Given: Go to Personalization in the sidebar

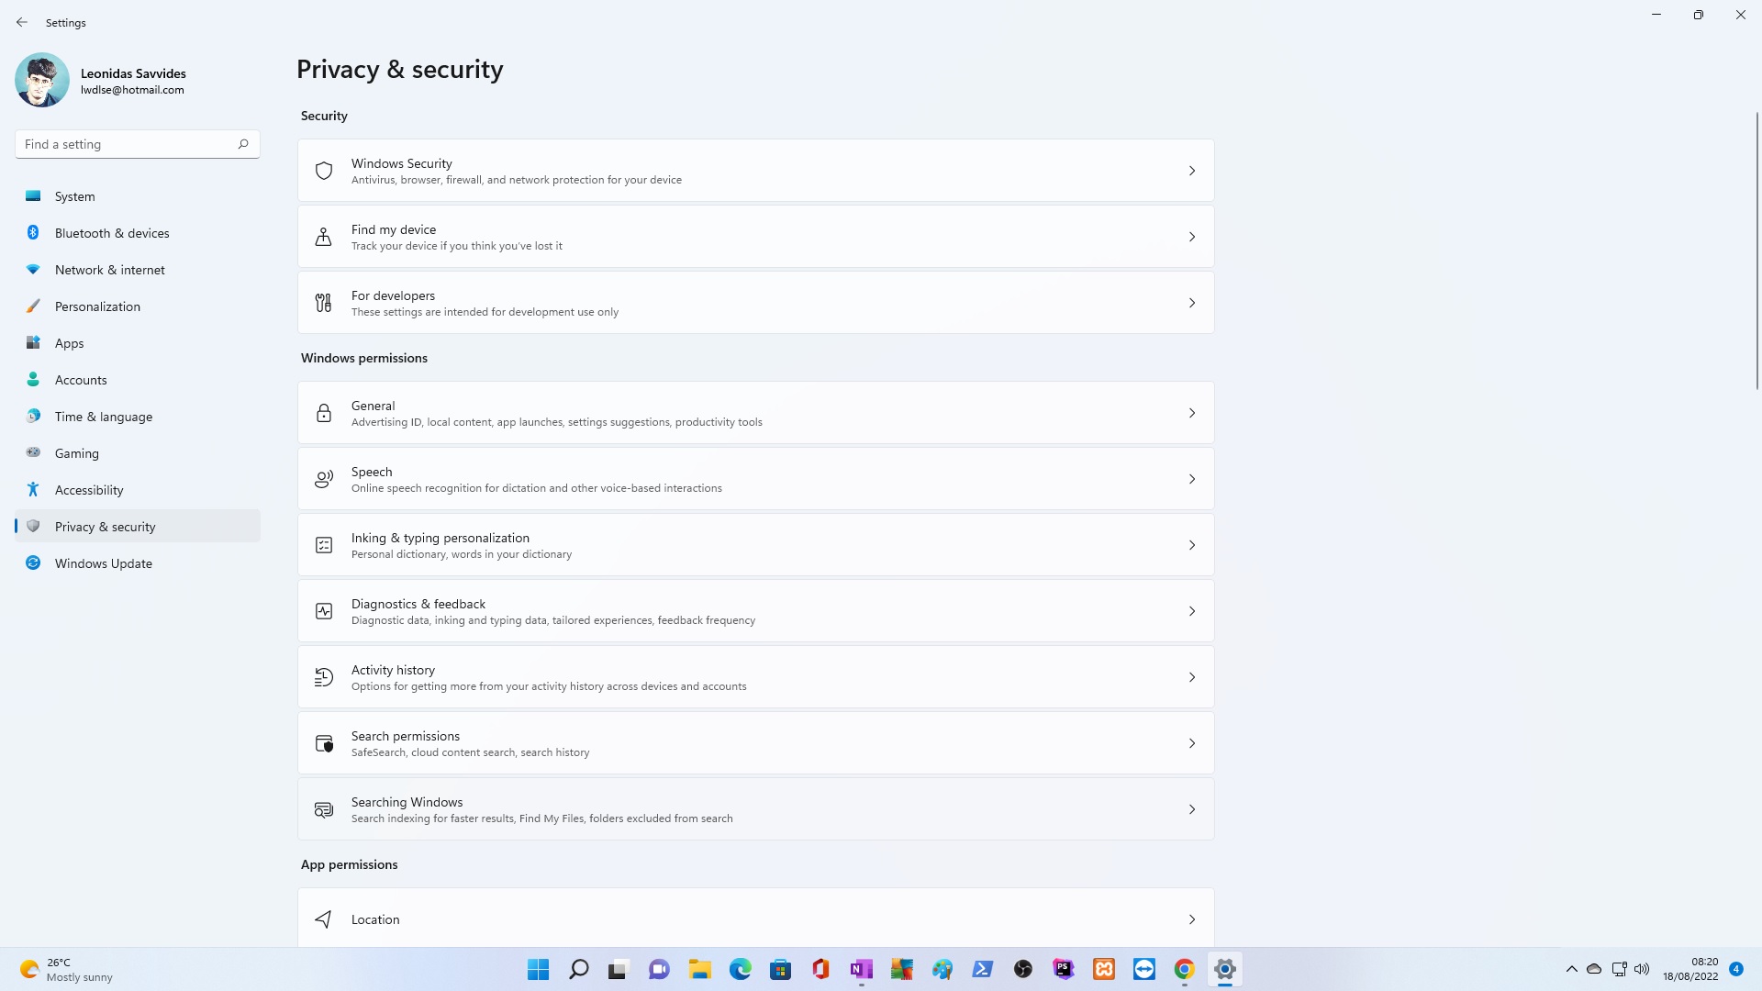Looking at the screenshot, I should [x=138, y=306].
